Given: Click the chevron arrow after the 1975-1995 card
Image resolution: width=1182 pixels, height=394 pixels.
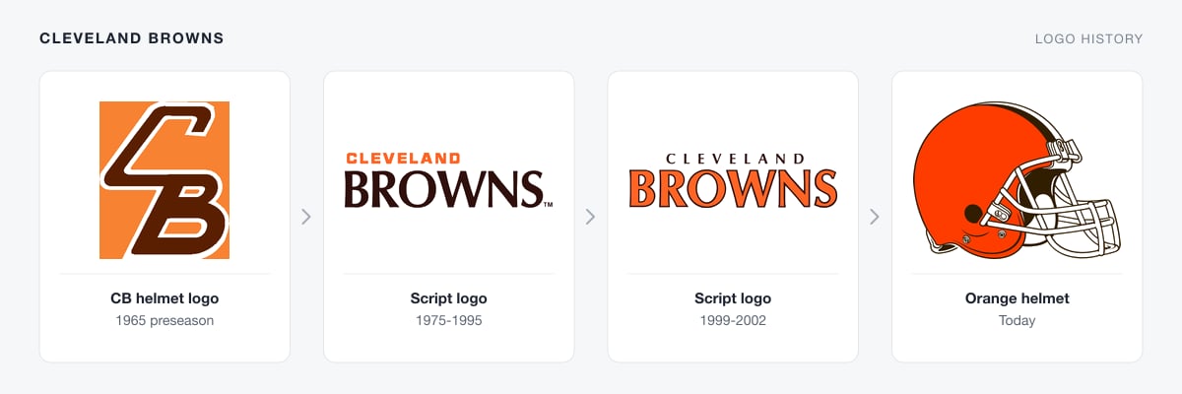Looking at the screenshot, I should click(x=590, y=217).
